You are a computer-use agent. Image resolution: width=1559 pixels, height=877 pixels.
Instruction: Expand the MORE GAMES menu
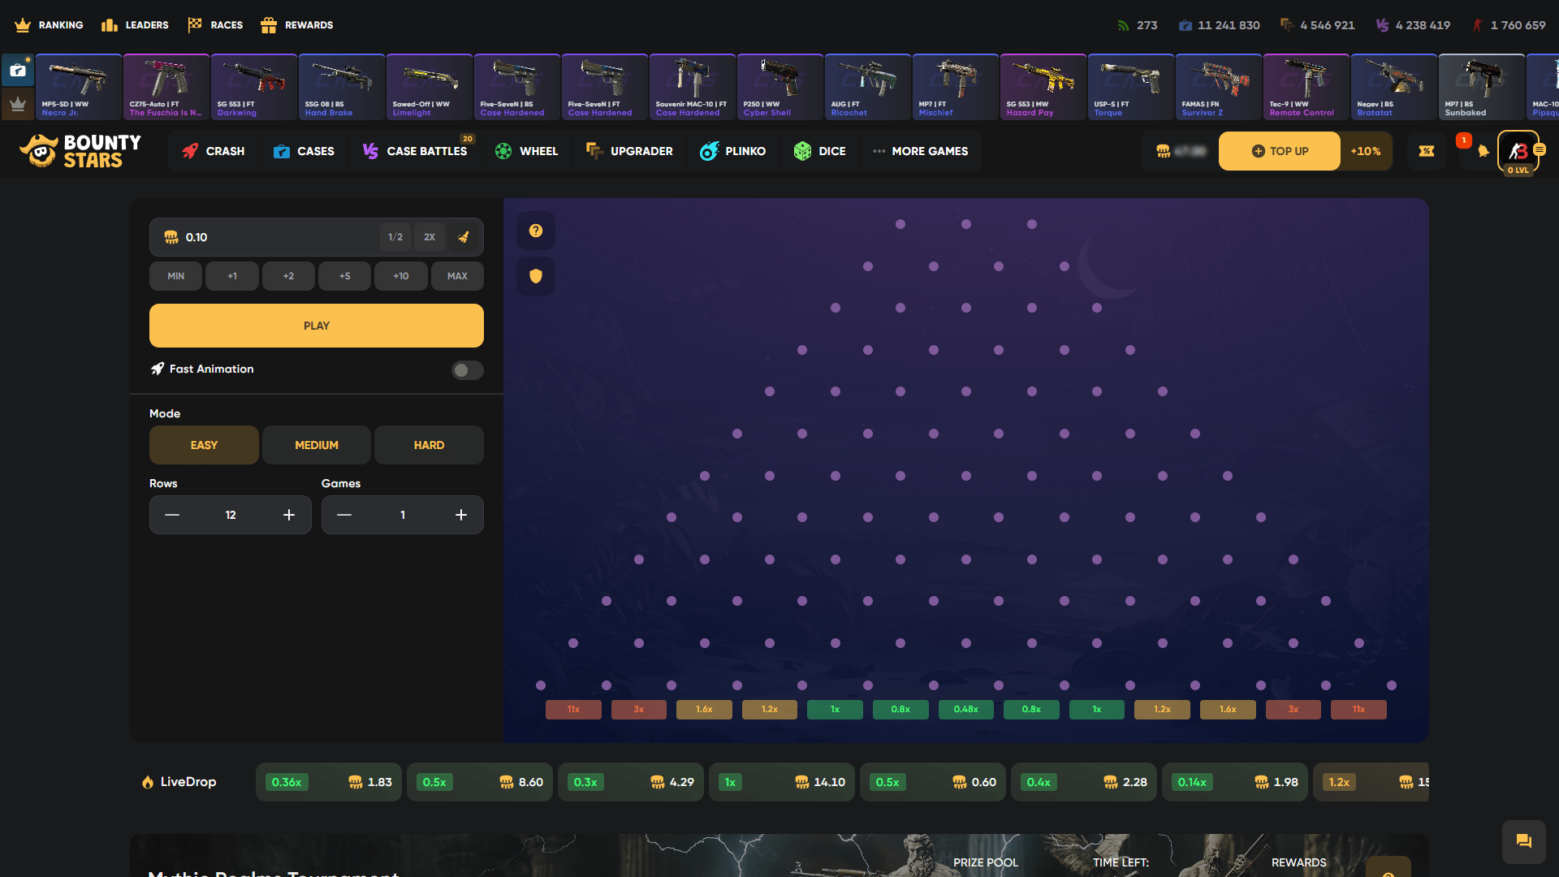[x=922, y=151]
